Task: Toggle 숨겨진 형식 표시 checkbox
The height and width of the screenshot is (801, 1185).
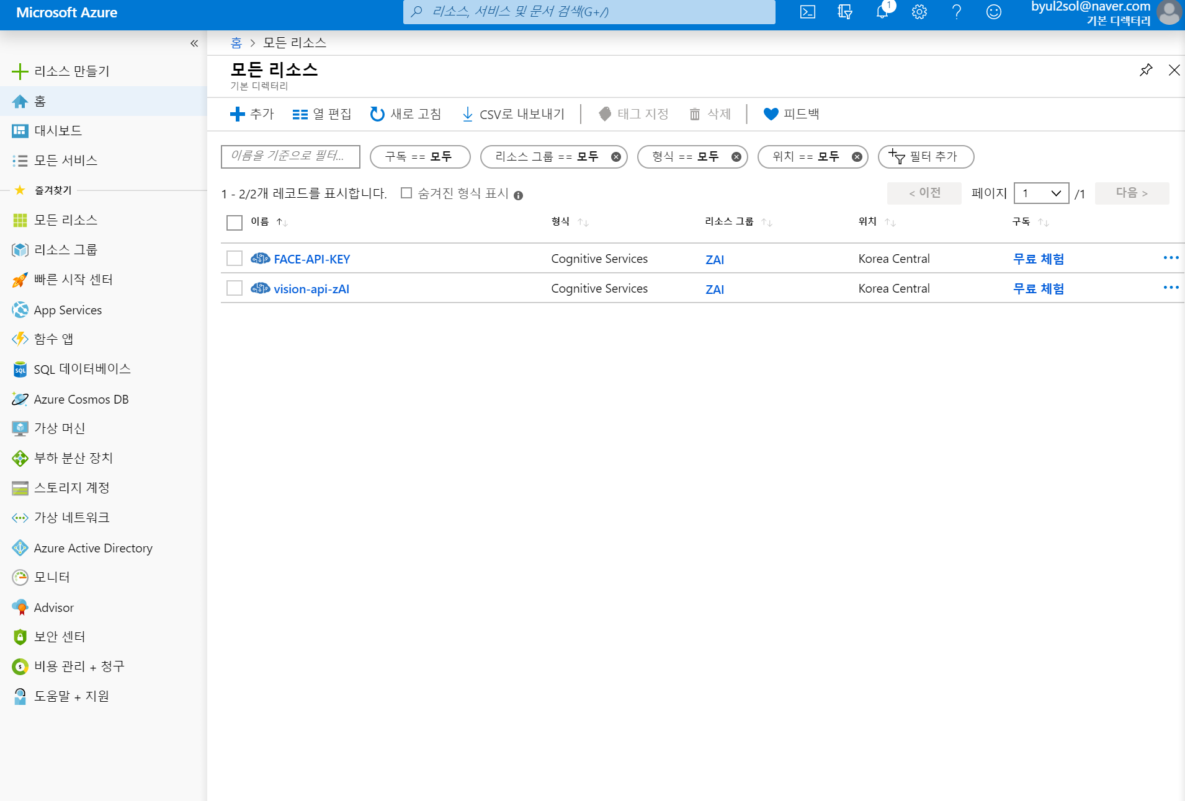Action: pyautogui.click(x=406, y=193)
